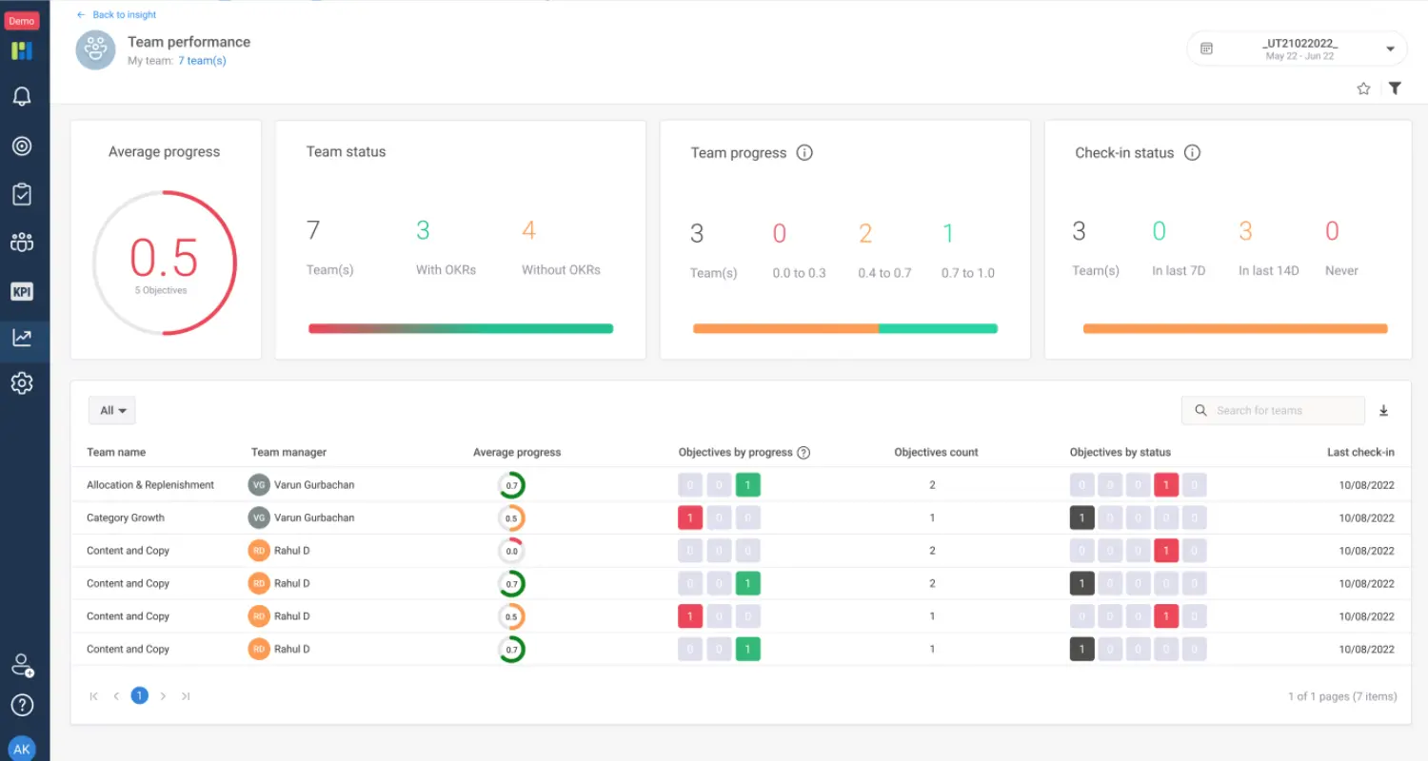Open the 7 team(s) link under Team performance
Viewport: 1428px width, 761px height.
tap(200, 60)
